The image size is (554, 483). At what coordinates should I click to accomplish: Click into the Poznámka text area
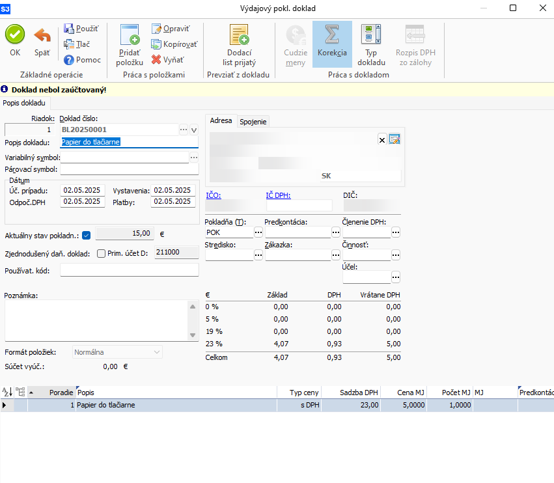coord(98,320)
